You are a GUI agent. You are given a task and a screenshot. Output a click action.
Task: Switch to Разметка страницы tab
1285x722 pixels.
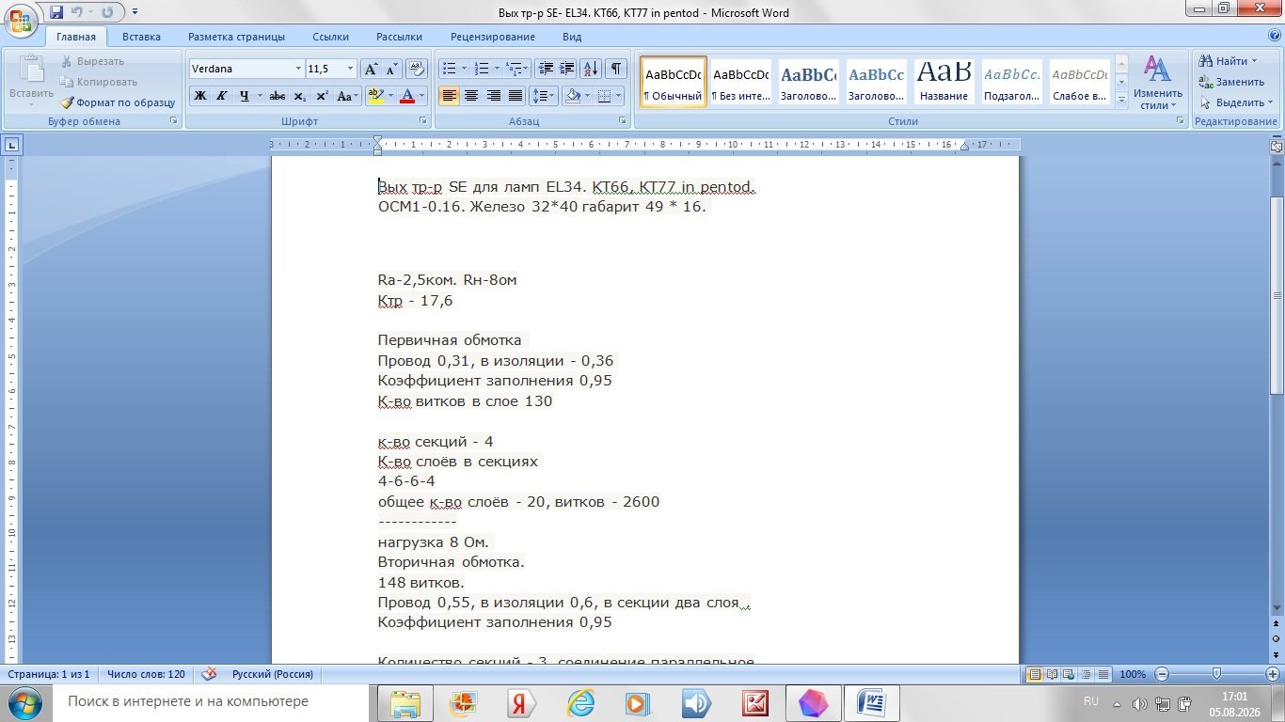(236, 37)
